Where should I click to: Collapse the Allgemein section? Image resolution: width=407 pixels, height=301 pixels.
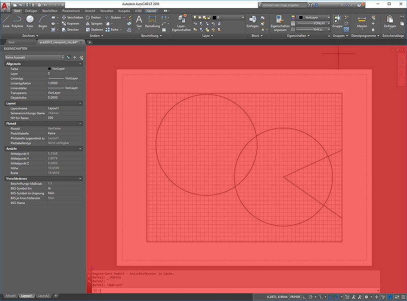[x=80, y=64]
